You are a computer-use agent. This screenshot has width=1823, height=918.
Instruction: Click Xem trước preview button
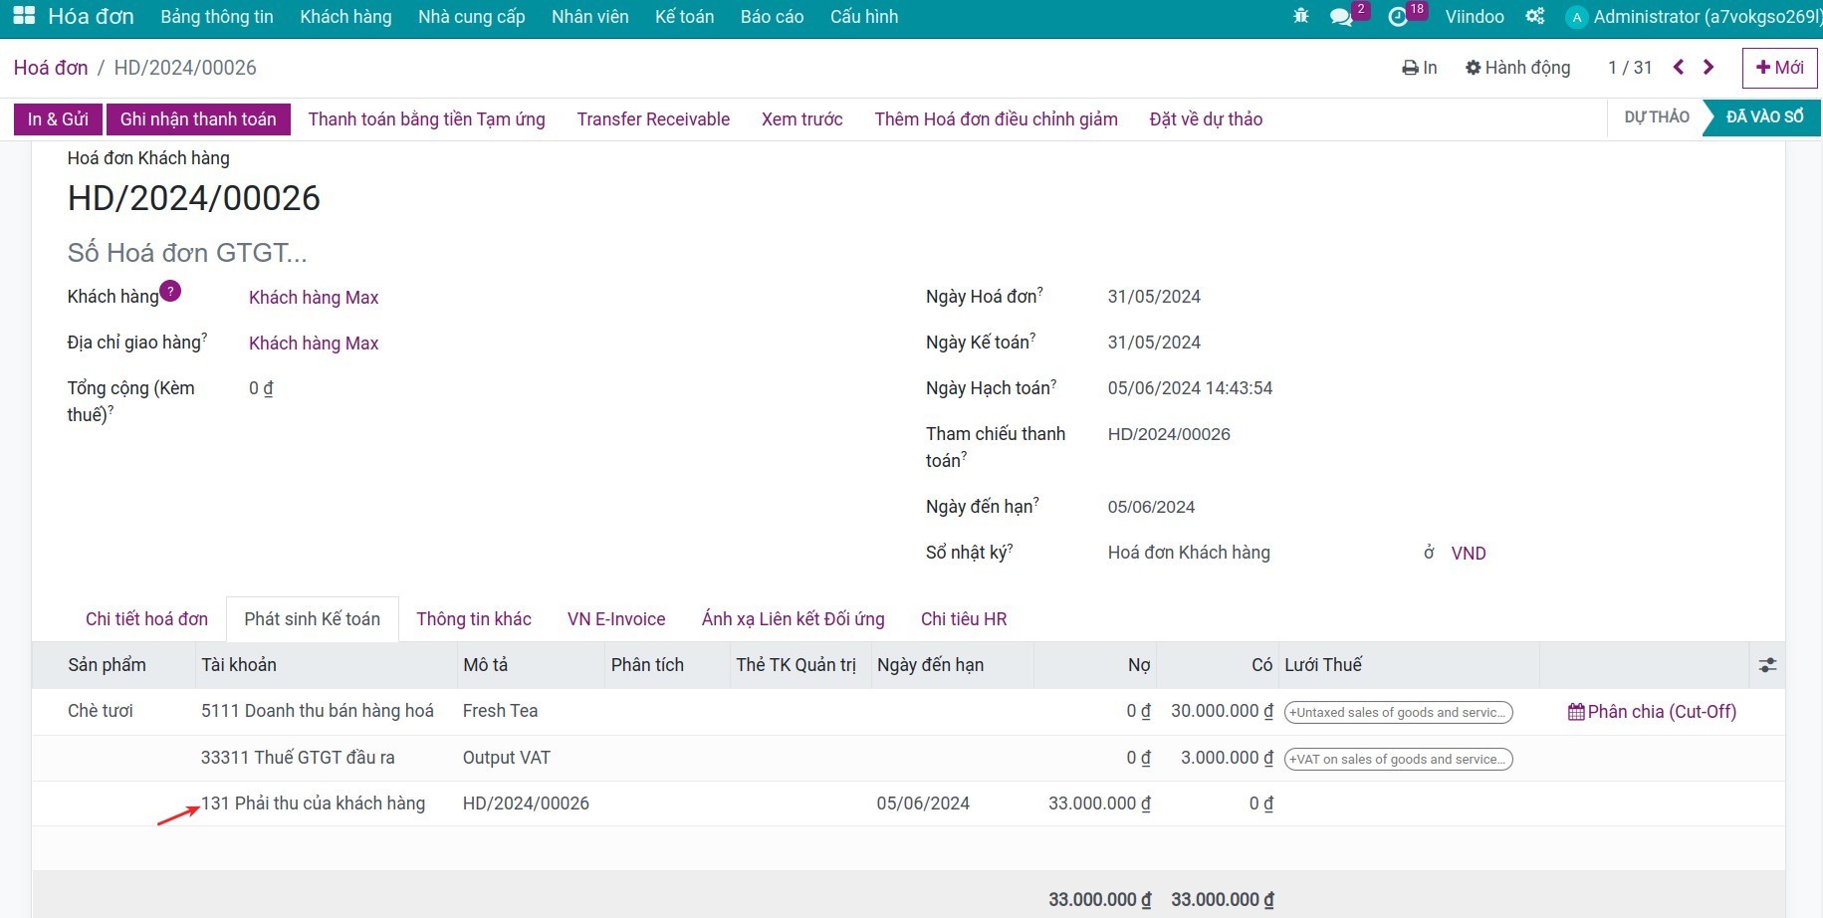click(x=802, y=119)
